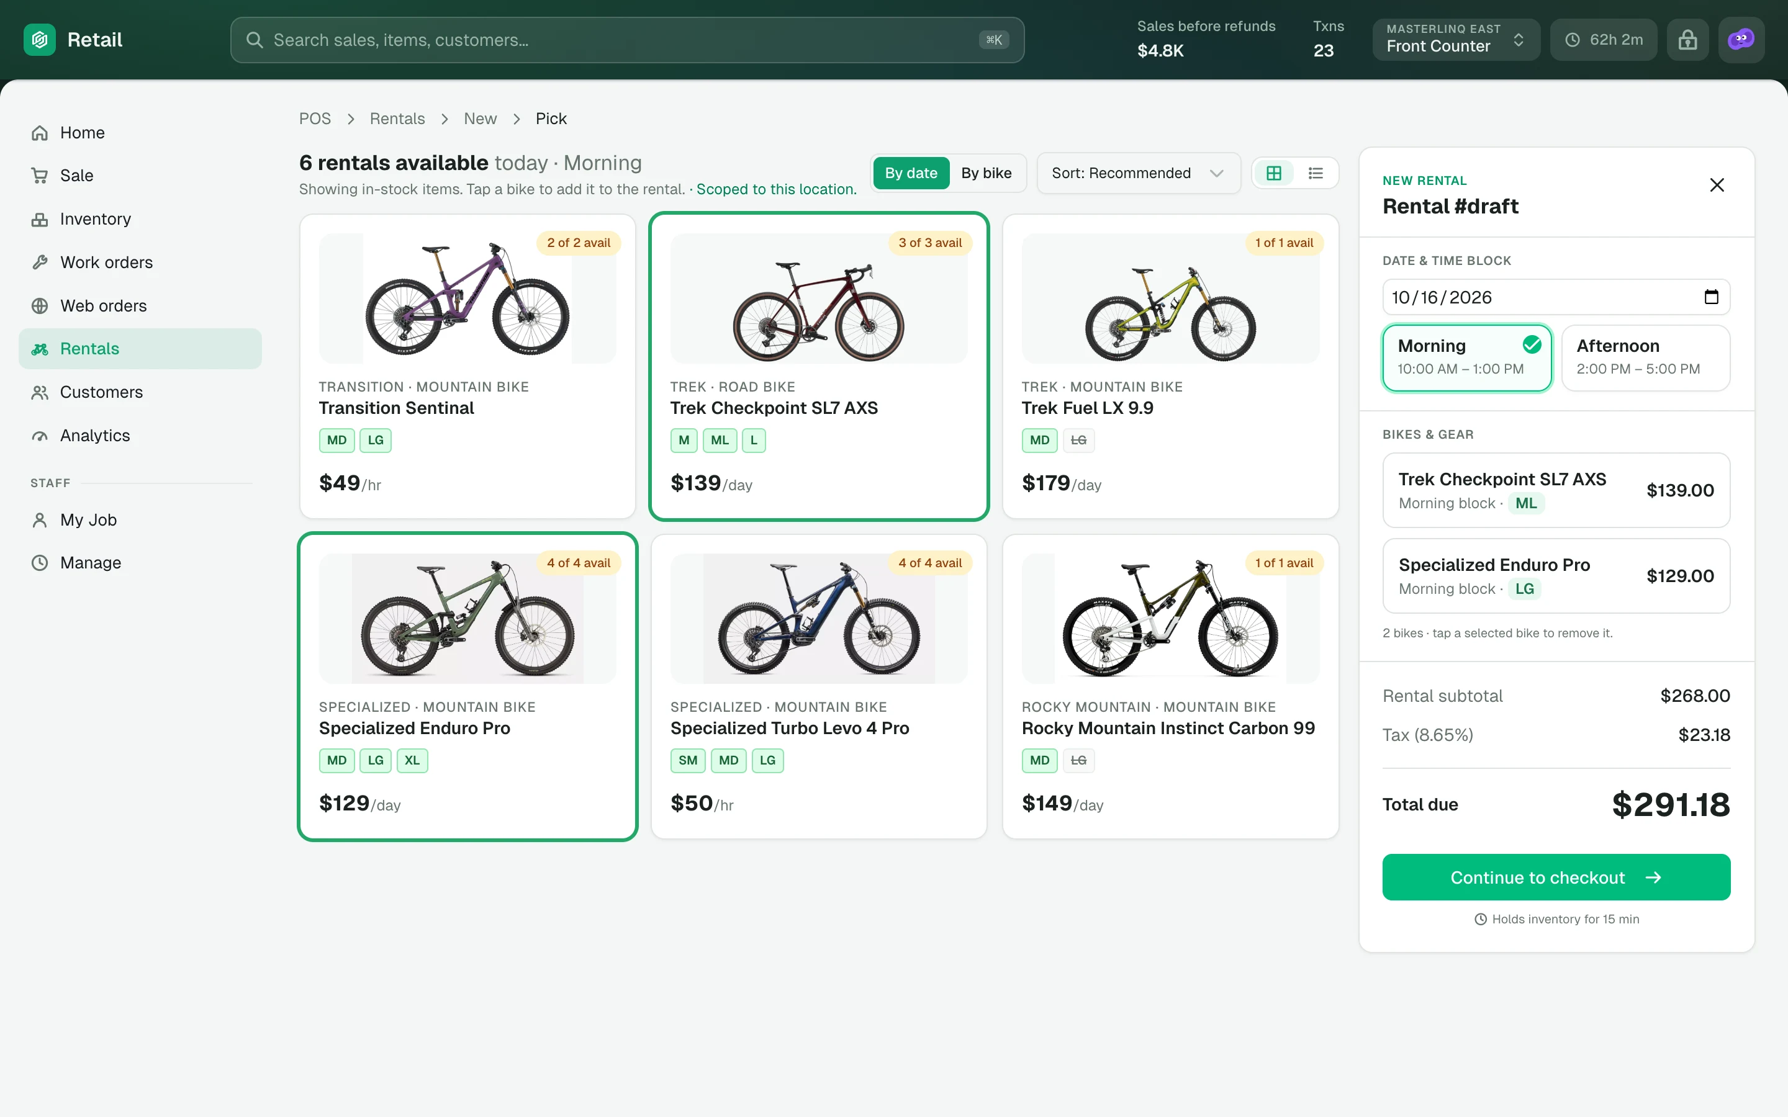Viewport: 1788px width, 1117px height.
Task: Open Customers in sidebar
Action: (x=140, y=392)
